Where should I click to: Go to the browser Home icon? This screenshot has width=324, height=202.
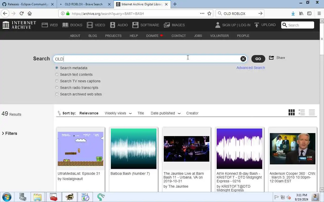pyautogui.click(x=30, y=14)
